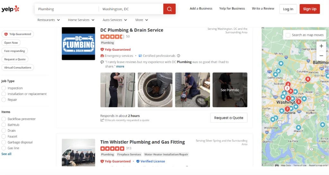Select the Drain item
Viewport: 329px width, 175px height.
coord(4,131)
